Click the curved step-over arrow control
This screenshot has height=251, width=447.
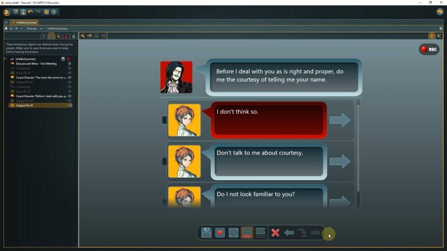click(302, 233)
